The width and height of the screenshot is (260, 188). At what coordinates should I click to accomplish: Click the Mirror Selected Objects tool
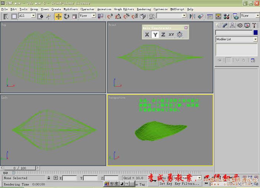point(192,17)
